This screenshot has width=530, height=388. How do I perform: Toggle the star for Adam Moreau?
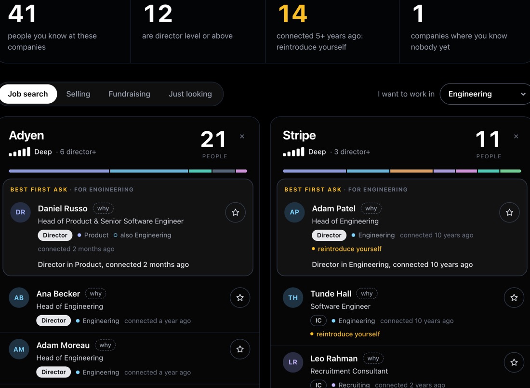(240, 349)
